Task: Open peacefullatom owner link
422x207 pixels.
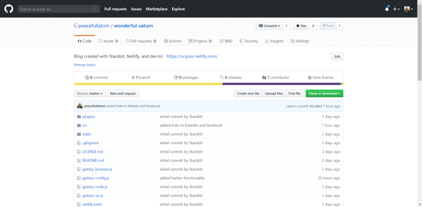Action: point(94,26)
